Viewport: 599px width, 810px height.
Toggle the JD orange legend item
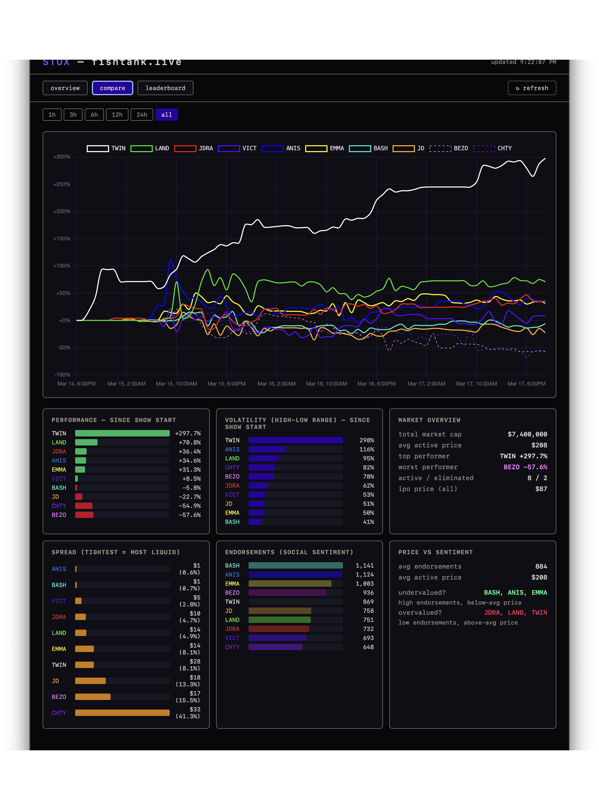404,148
